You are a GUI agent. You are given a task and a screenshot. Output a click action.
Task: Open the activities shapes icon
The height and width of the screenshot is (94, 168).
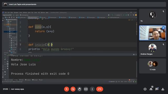(163, 89)
